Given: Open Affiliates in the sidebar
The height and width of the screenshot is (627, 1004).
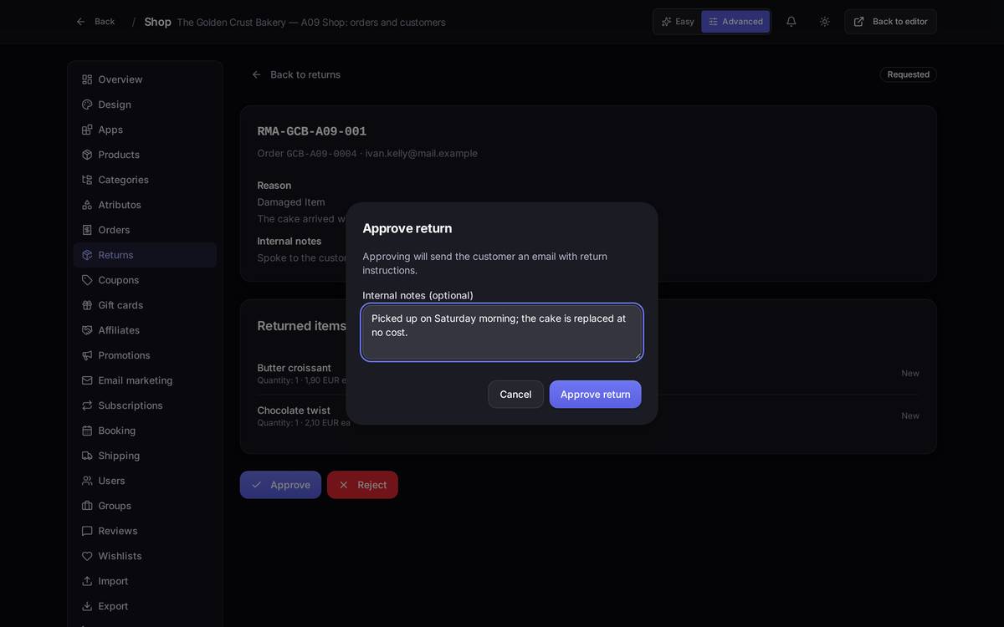Looking at the screenshot, I should tap(145, 330).
